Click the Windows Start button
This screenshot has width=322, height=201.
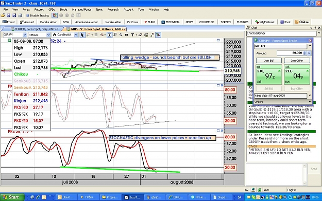pos(12,197)
